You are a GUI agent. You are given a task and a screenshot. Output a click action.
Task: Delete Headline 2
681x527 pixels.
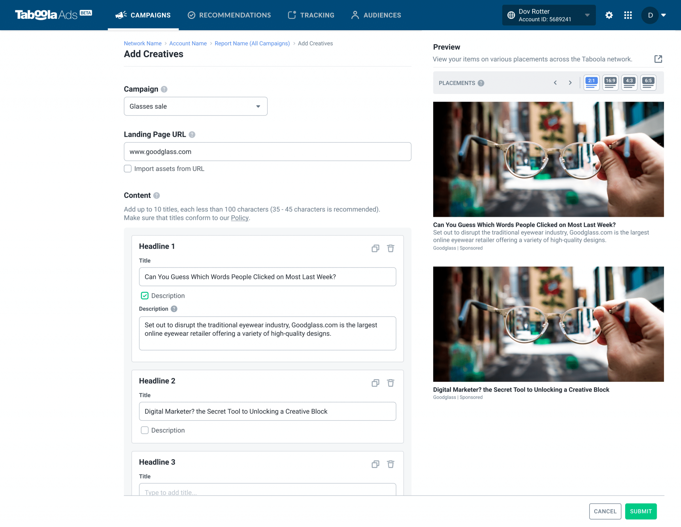pyautogui.click(x=391, y=383)
